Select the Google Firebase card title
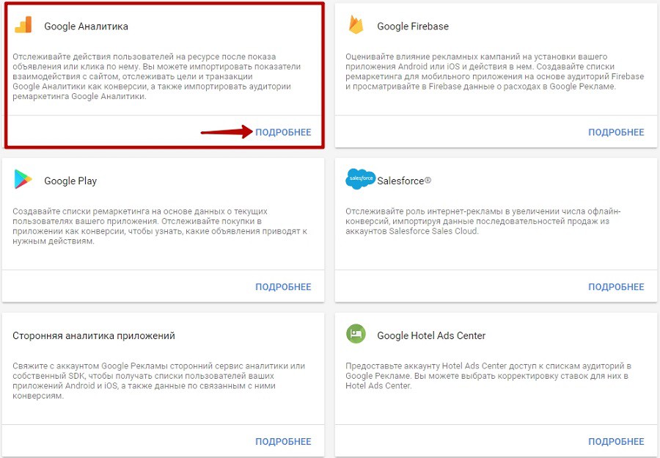The image size is (660, 458). 413,26
